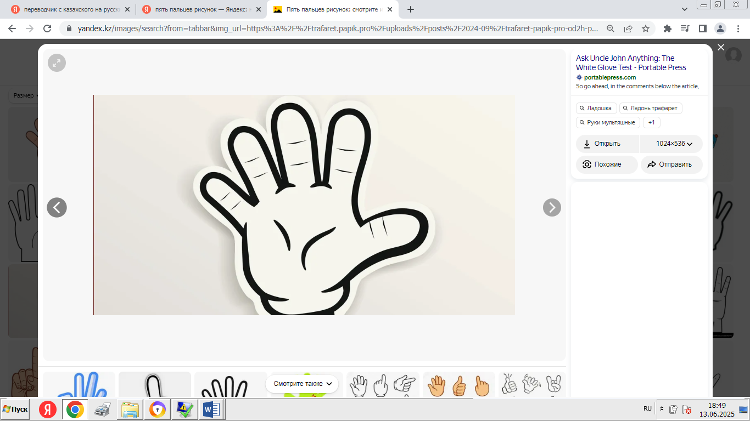This screenshot has width=750, height=421.
Task: Share image using 'Отправить' button
Action: click(x=671, y=164)
